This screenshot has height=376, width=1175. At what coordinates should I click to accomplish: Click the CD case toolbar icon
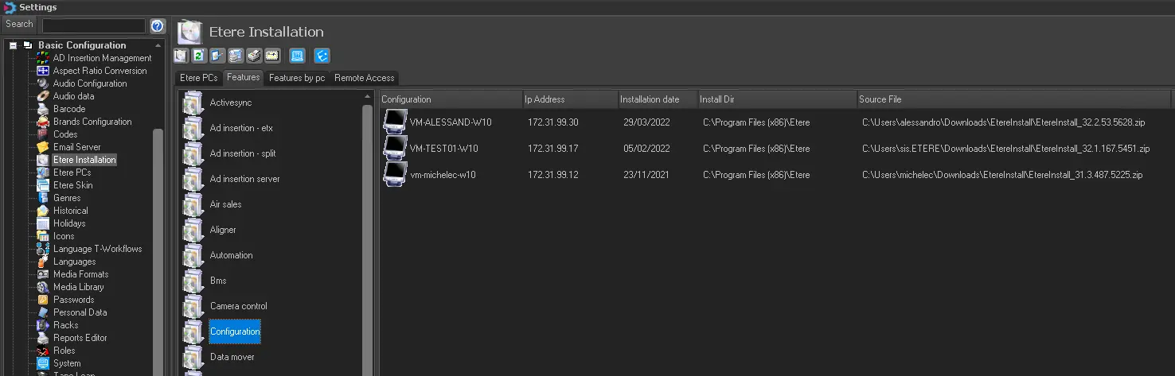click(181, 56)
